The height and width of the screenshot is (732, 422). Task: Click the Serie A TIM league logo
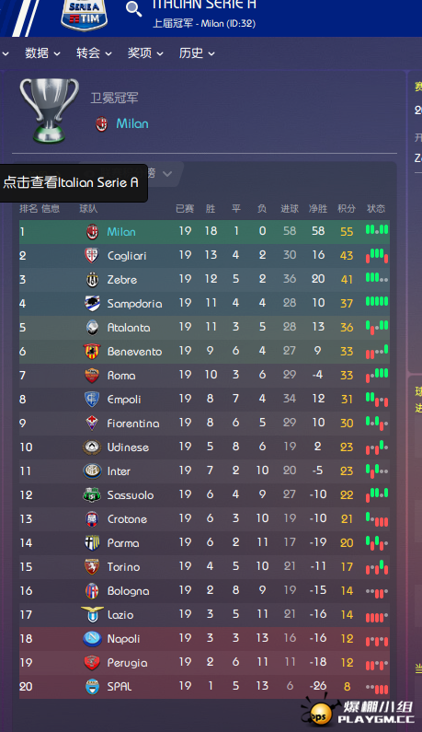(85, 14)
